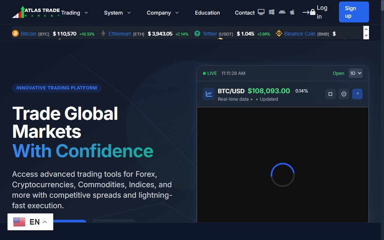The height and width of the screenshot is (240, 384).
Task: Click the desktop monitor platform icon
Action: tap(261, 12)
